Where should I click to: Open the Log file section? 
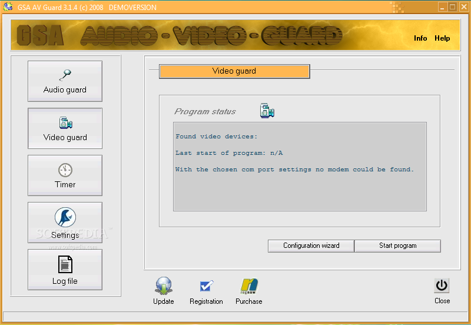click(x=65, y=270)
